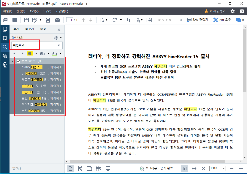Open underline color dropdown arrow
Screen dimensions: 247x174
click(61, 54)
